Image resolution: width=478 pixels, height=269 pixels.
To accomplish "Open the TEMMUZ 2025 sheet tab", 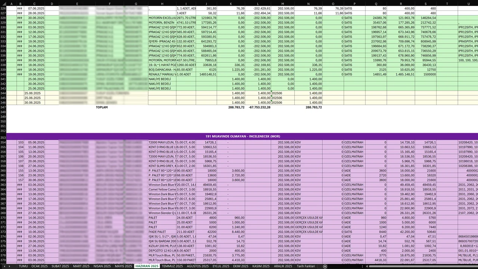I will 172,266.
